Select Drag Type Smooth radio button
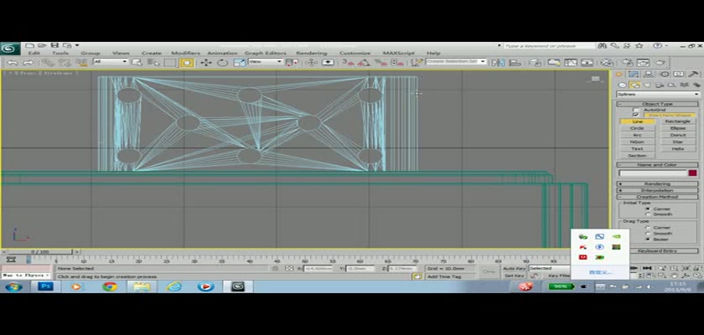Screen dimensions: 704x335 [647, 233]
